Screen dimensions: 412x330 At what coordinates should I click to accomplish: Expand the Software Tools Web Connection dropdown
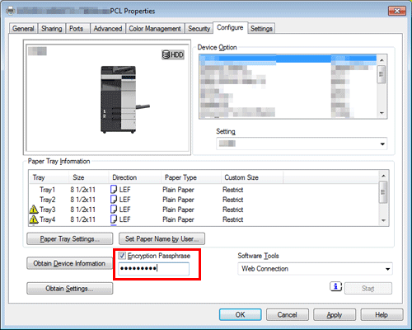tap(315, 269)
